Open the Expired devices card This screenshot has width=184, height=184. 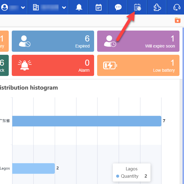point(53,41)
